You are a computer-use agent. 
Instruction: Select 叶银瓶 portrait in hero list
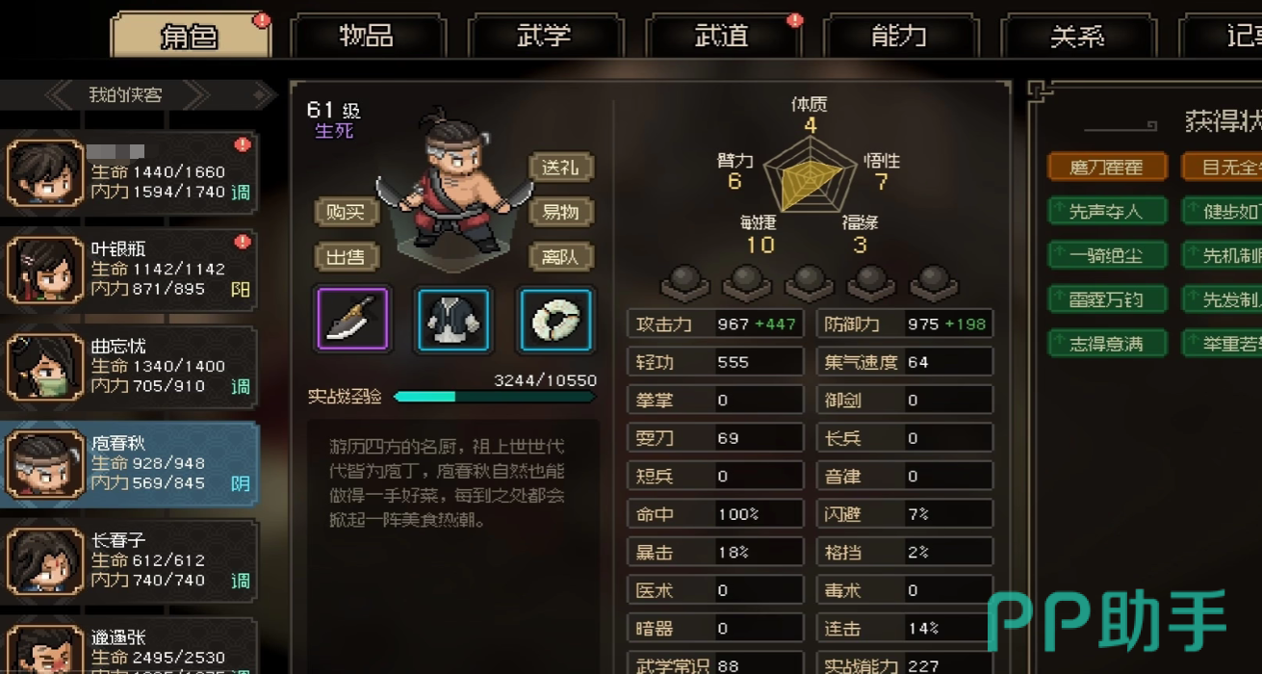45,269
